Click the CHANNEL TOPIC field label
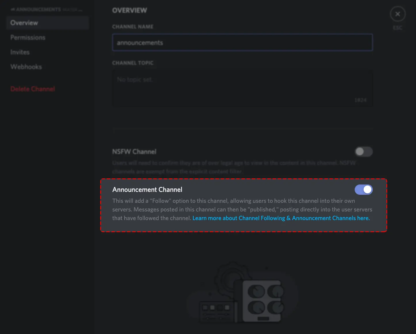The height and width of the screenshot is (334, 416). pos(133,63)
